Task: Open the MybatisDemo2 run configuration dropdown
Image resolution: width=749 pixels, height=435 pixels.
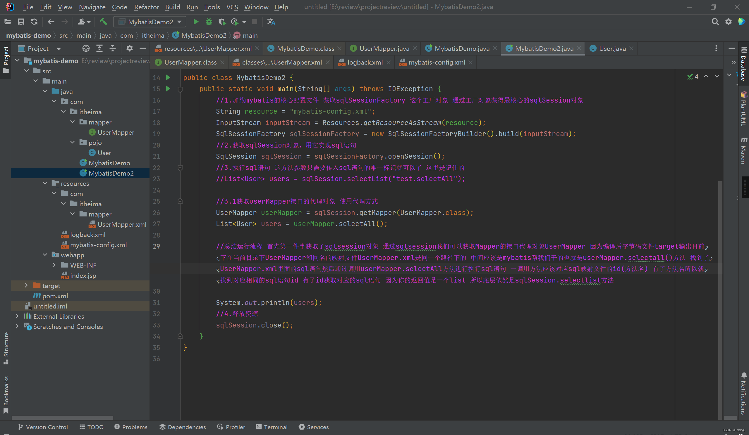Action: (150, 22)
